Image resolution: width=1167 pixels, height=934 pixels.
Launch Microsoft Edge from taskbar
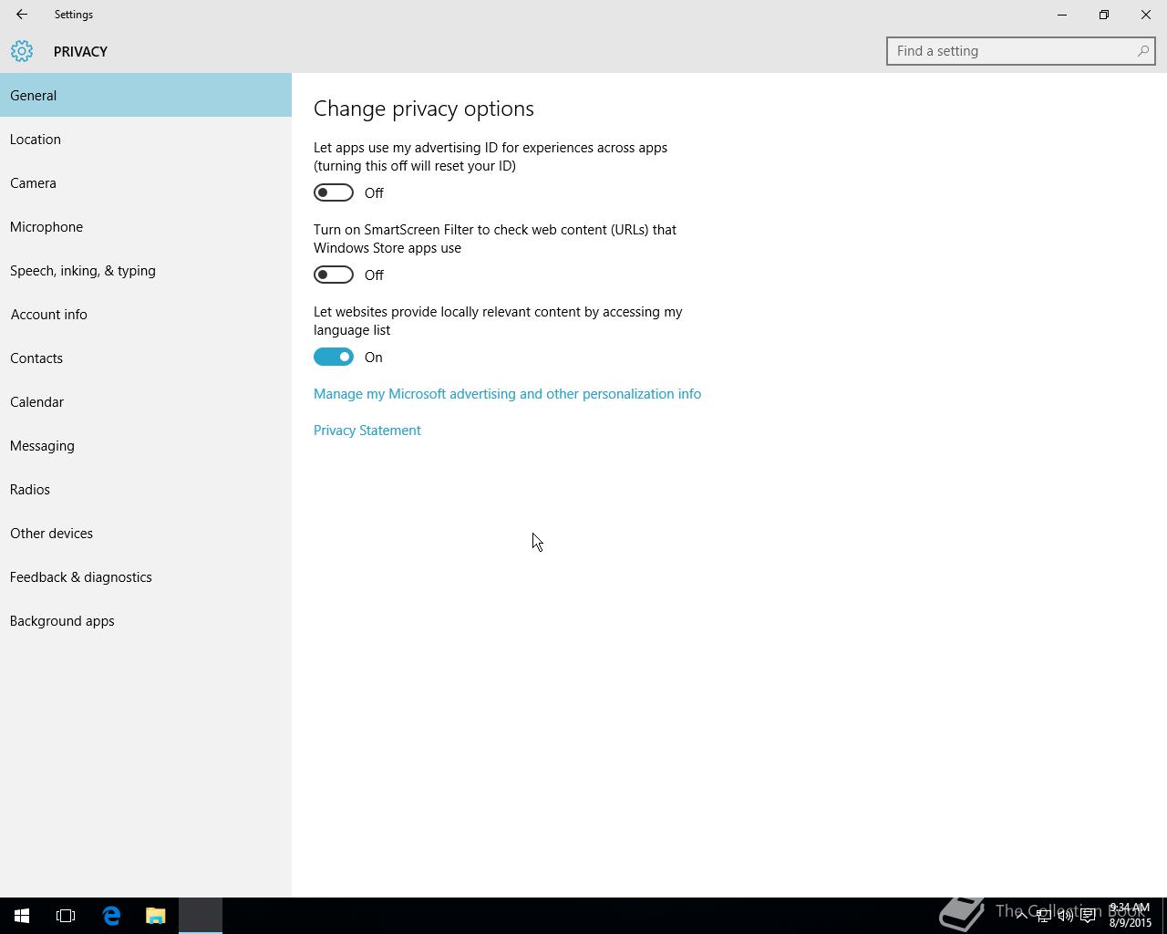coord(111,916)
